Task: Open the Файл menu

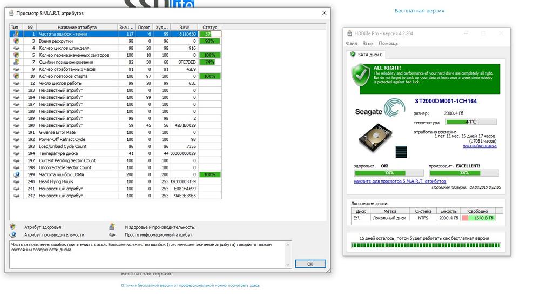Action: [352, 43]
